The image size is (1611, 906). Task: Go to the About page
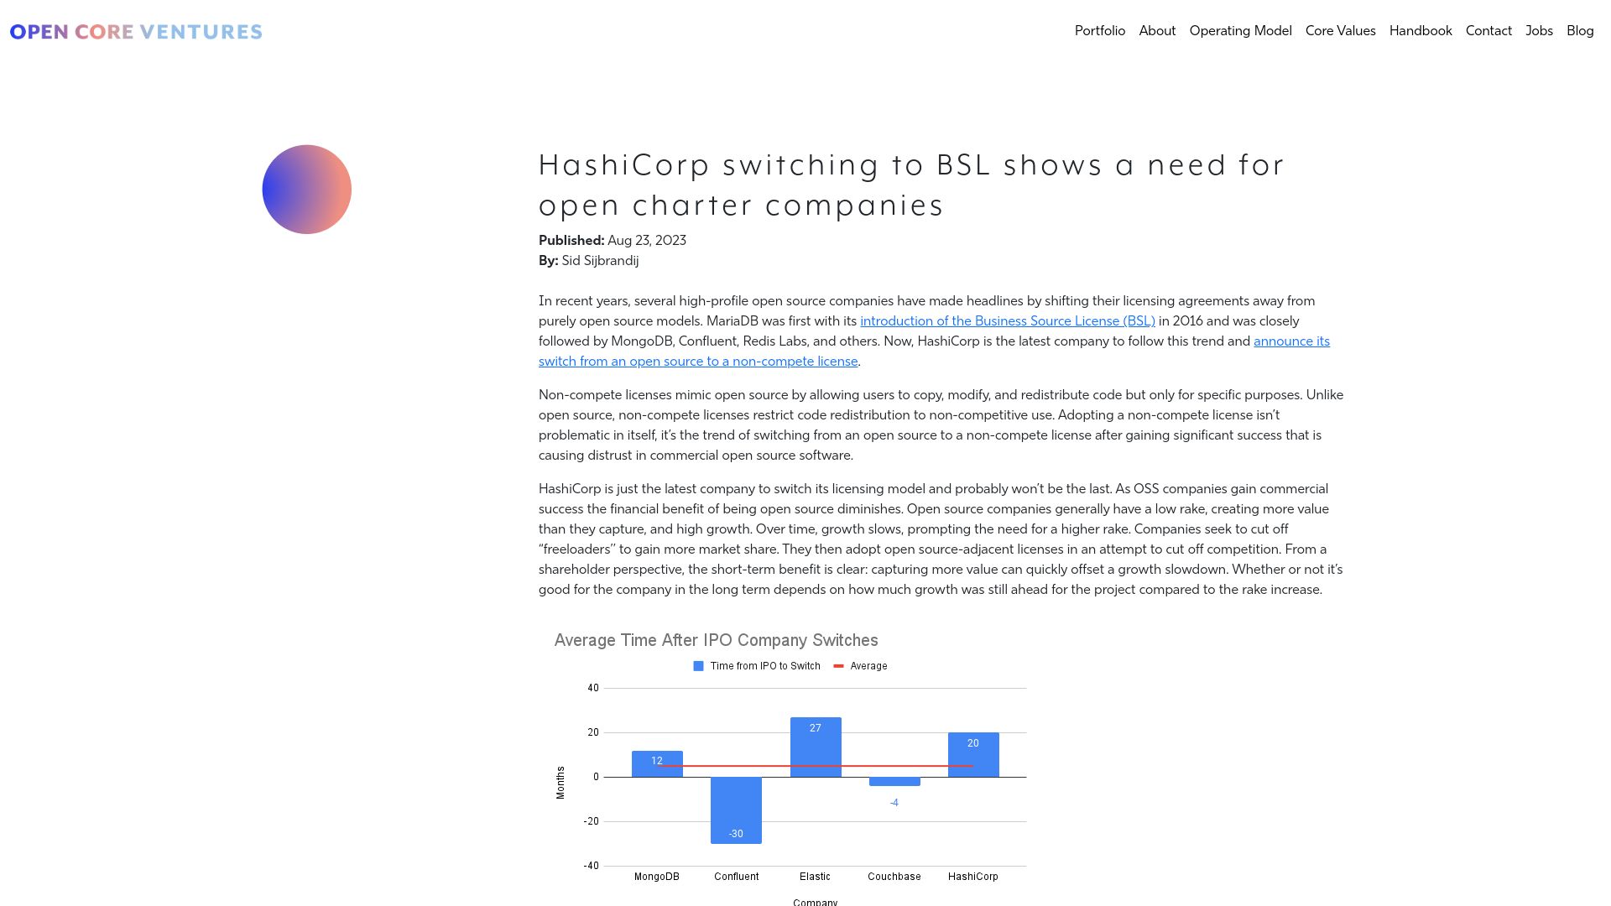coord(1157,31)
